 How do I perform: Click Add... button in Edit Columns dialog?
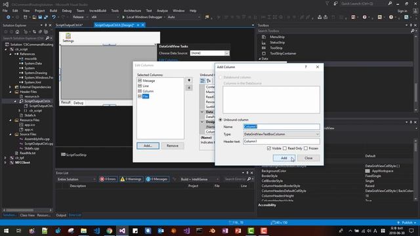(148, 146)
